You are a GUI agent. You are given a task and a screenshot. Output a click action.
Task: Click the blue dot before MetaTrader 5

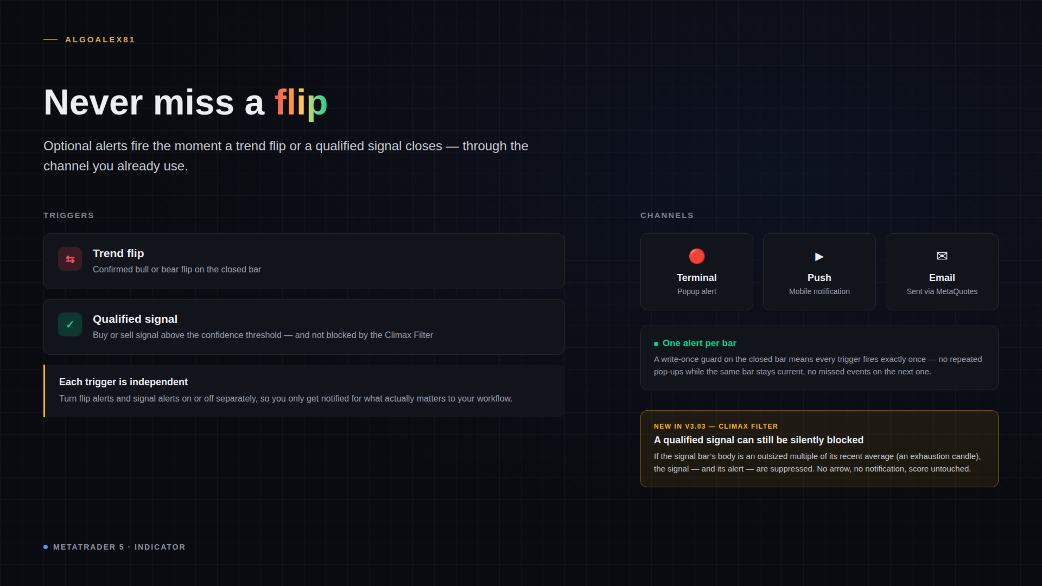46,547
